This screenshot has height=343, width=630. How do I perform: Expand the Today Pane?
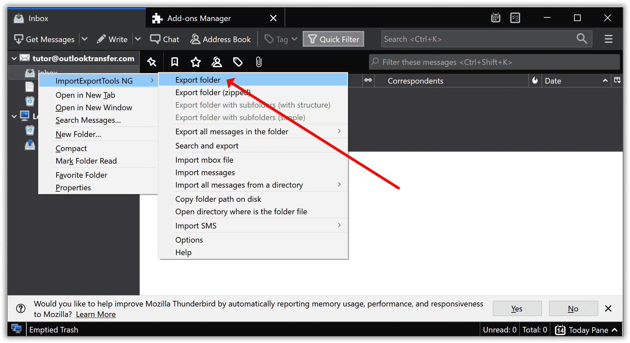click(x=586, y=330)
